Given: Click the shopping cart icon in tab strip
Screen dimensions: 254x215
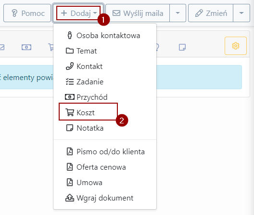Looking at the screenshot, I should 51,47.
